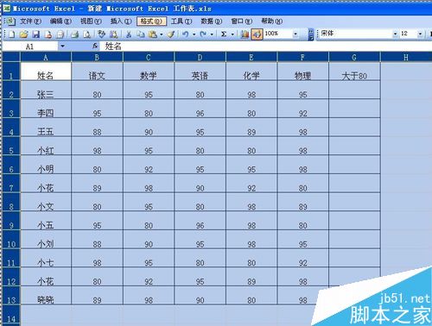Click the New workbook icon
Image resolution: width=432 pixels, height=326 pixels.
[x=12, y=34]
